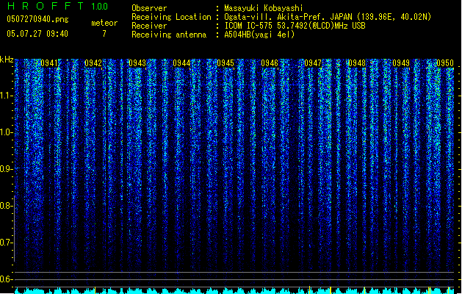462x294 pixels.
Task: Select the file name 0507270940.png
Action: pos(37,19)
